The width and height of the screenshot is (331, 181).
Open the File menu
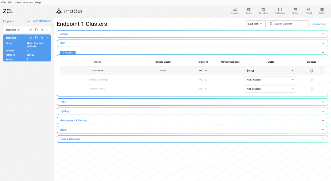click(x=3, y=2)
